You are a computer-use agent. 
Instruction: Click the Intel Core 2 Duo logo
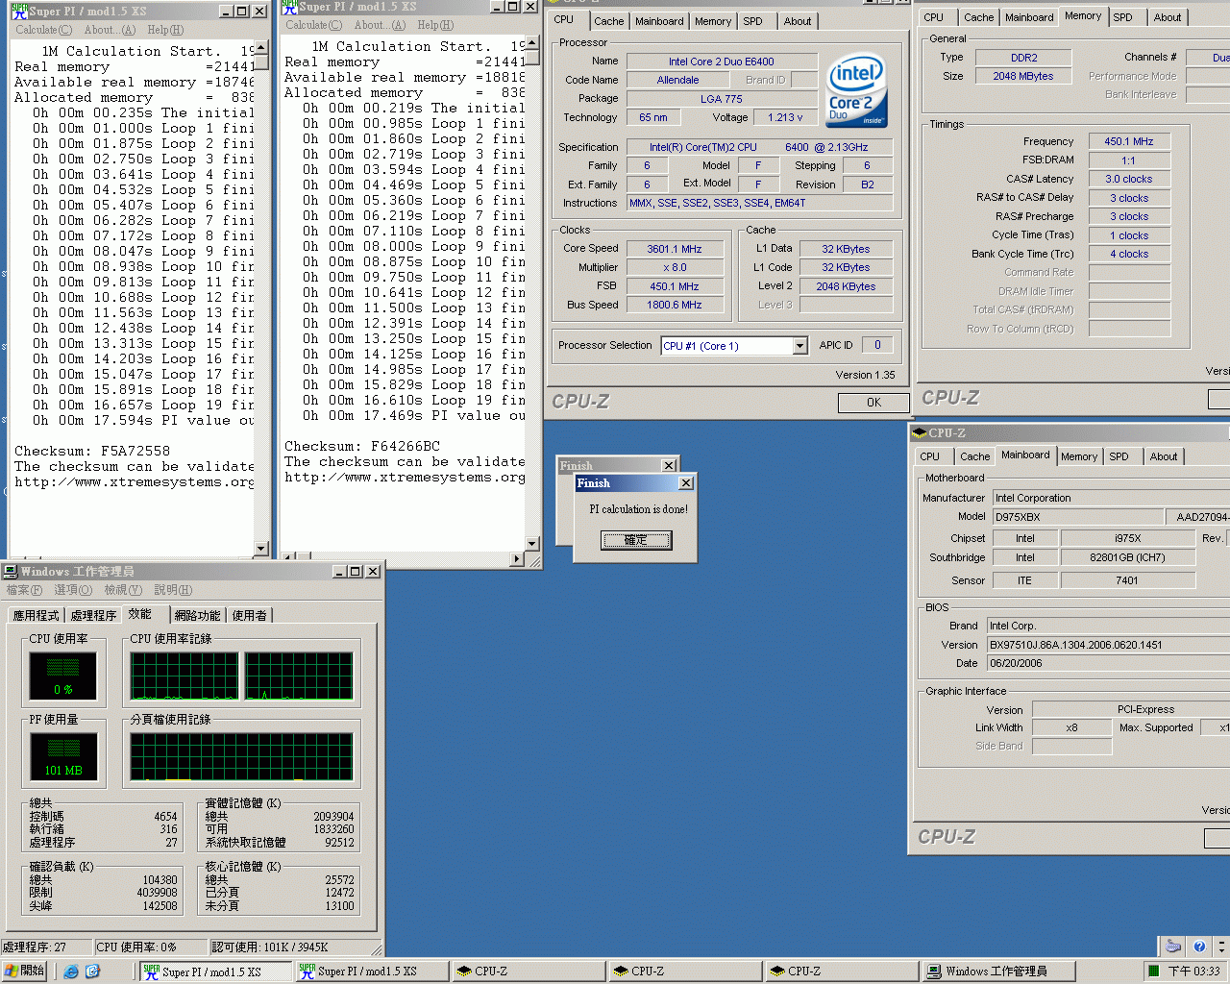[856, 90]
